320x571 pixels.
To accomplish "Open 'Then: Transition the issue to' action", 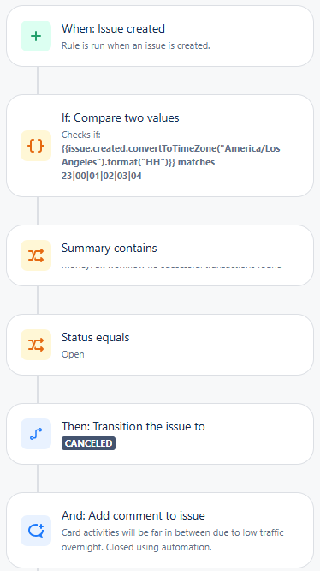I will point(160,434).
